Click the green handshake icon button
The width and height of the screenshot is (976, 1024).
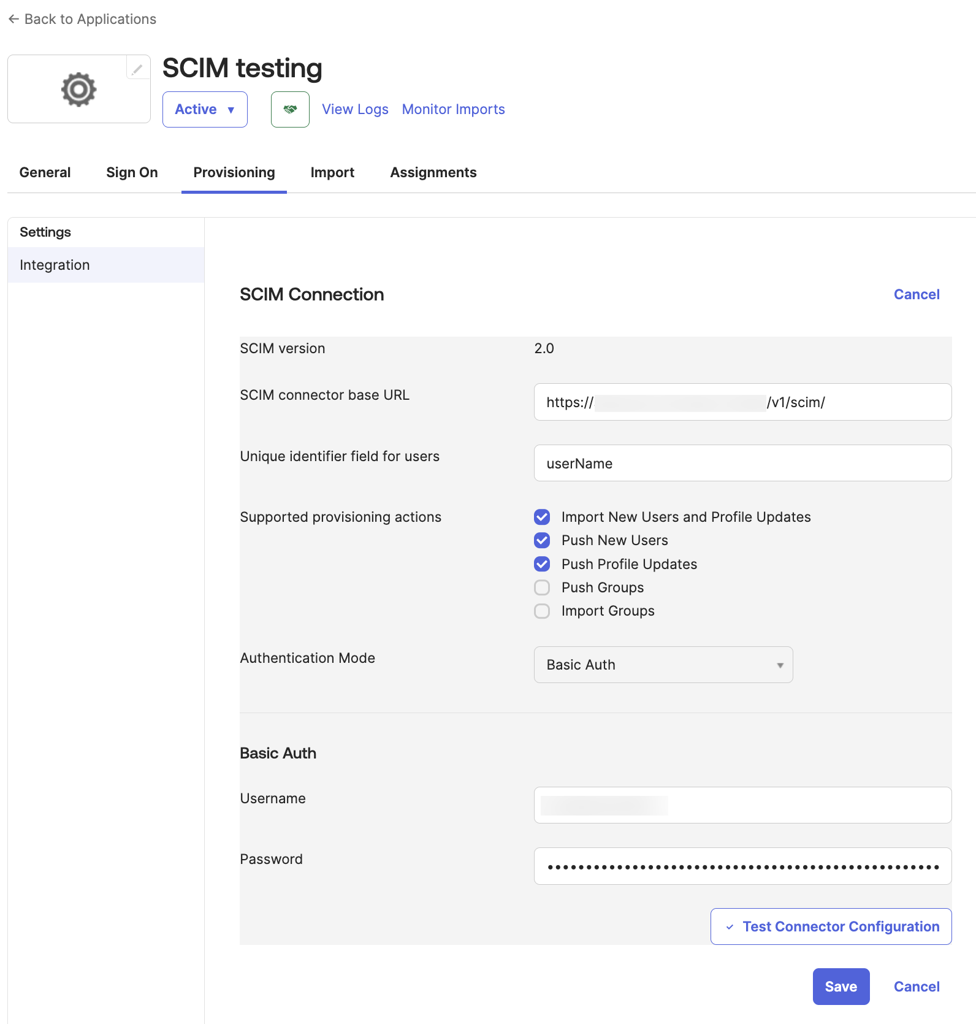pyautogui.click(x=290, y=109)
